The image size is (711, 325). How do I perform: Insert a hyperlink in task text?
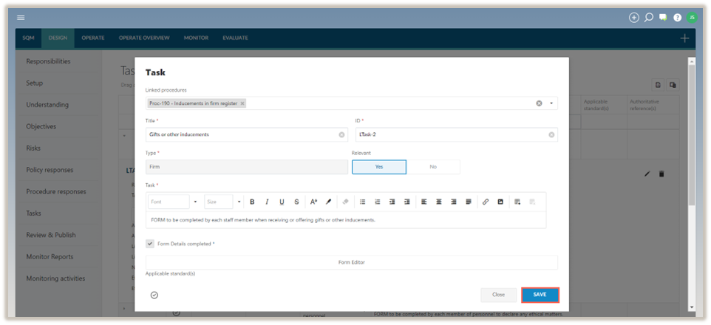pos(486,202)
